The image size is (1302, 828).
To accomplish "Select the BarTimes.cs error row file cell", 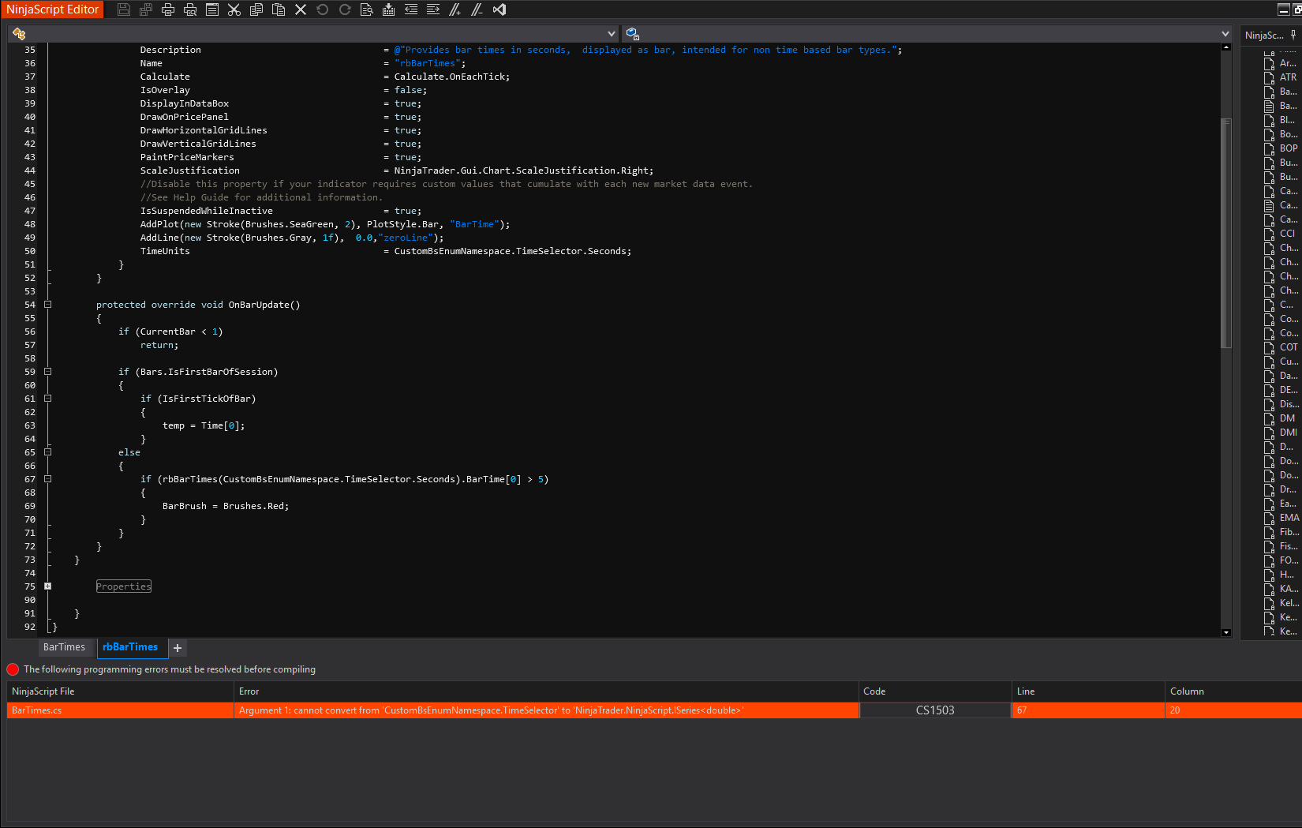I will (x=121, y=710).
